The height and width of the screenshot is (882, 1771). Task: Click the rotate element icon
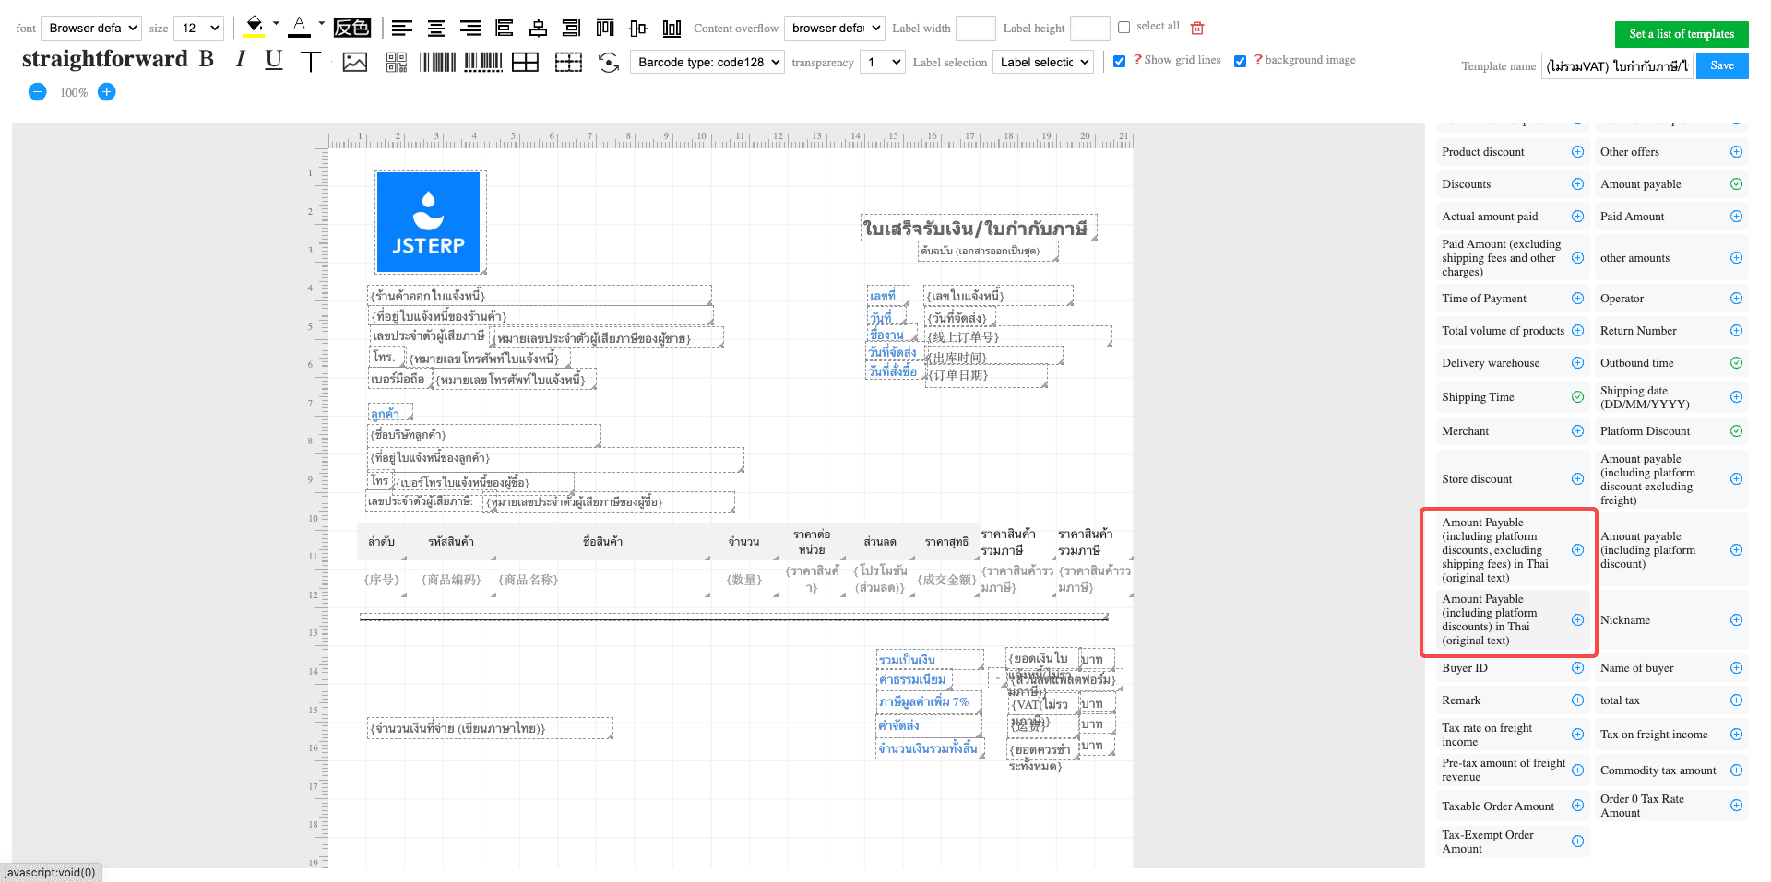tap(608, 62)
